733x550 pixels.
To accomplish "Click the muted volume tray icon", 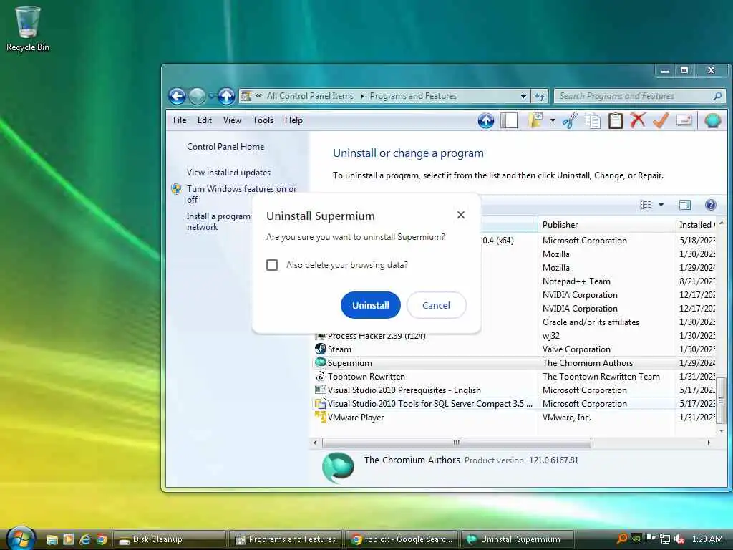I will [680, 539].
